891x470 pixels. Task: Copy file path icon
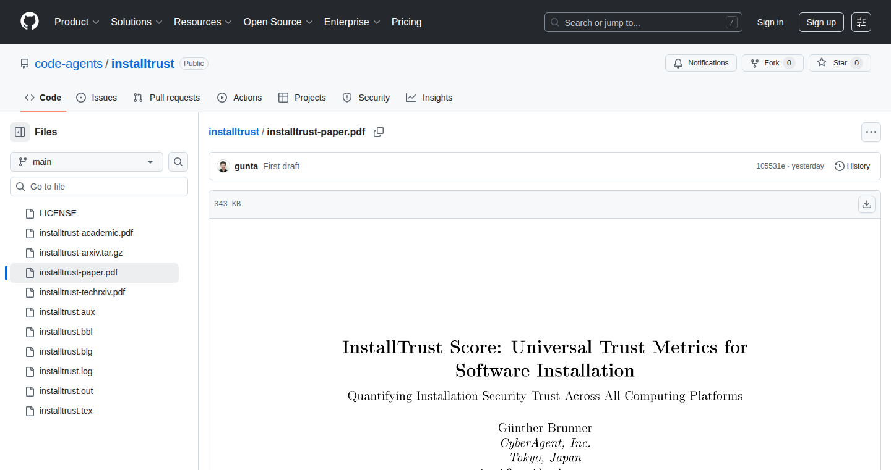pos(379,132)
